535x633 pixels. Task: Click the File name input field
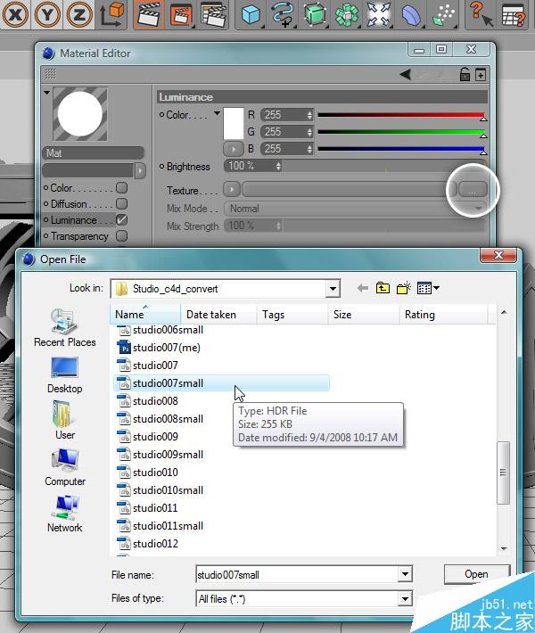click(x=297, y=574)
